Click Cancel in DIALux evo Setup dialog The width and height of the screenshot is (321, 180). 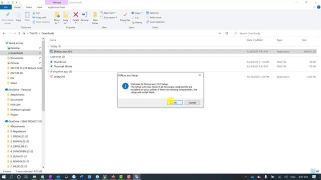[192, 102]
